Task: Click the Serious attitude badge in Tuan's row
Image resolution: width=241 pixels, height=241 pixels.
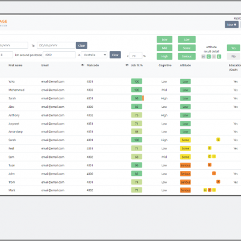Action: click(x=186, y=165)
